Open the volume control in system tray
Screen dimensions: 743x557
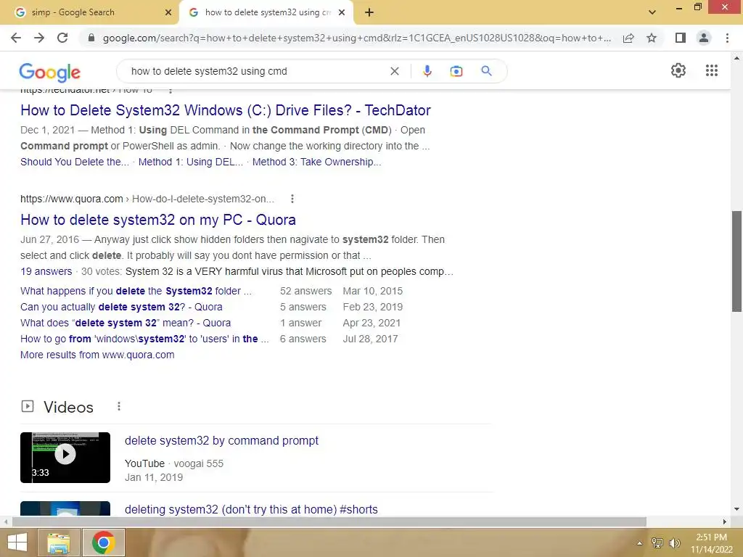coord(674,543)
